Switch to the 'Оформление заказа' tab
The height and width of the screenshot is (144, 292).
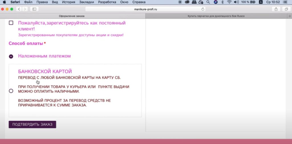click(72, 16)
